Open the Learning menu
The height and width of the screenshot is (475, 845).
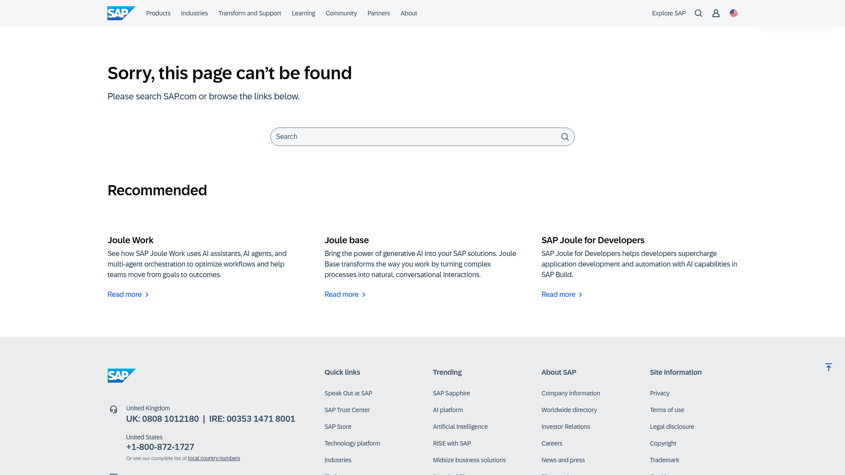pos(303,13)
